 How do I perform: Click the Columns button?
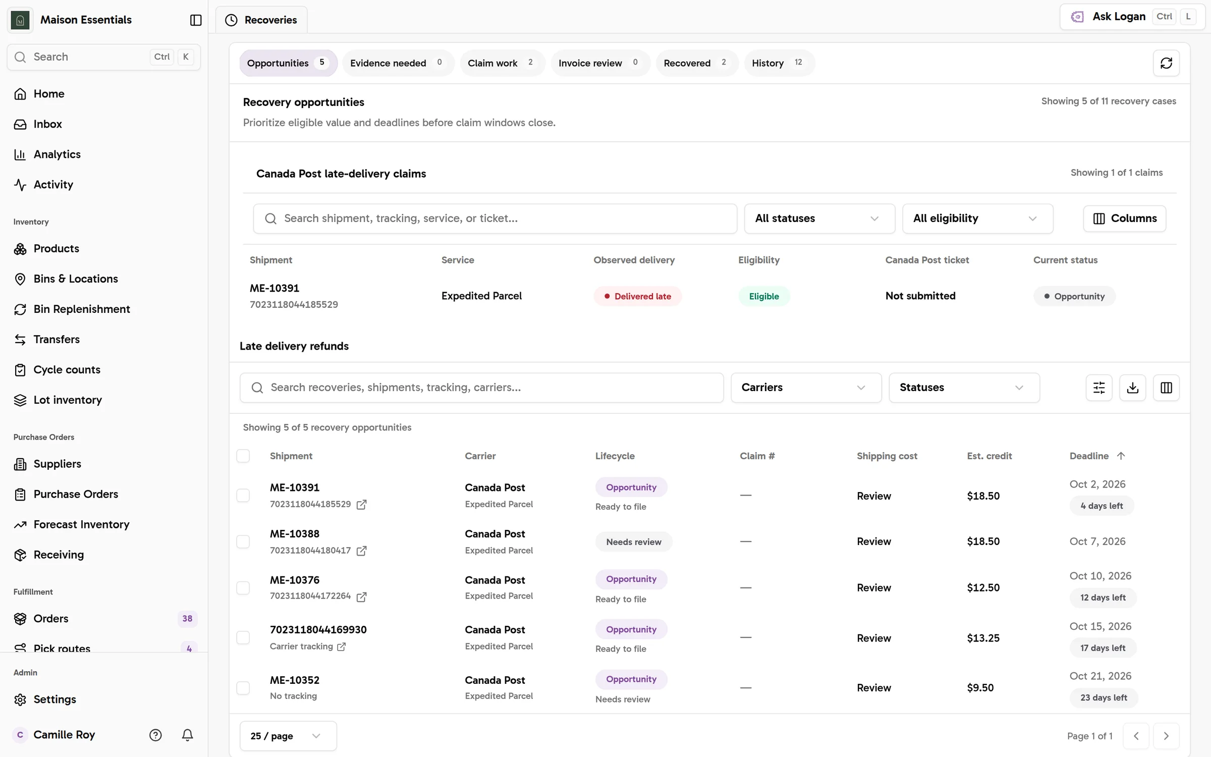1124,219
